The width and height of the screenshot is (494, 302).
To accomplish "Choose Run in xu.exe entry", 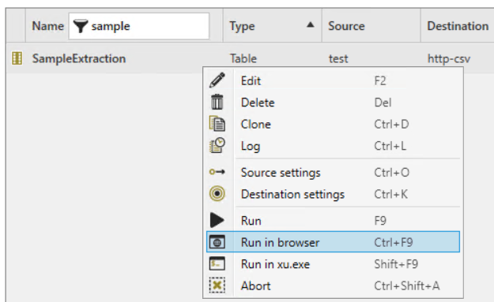I will pyautogui.click(x=333, y=264).
